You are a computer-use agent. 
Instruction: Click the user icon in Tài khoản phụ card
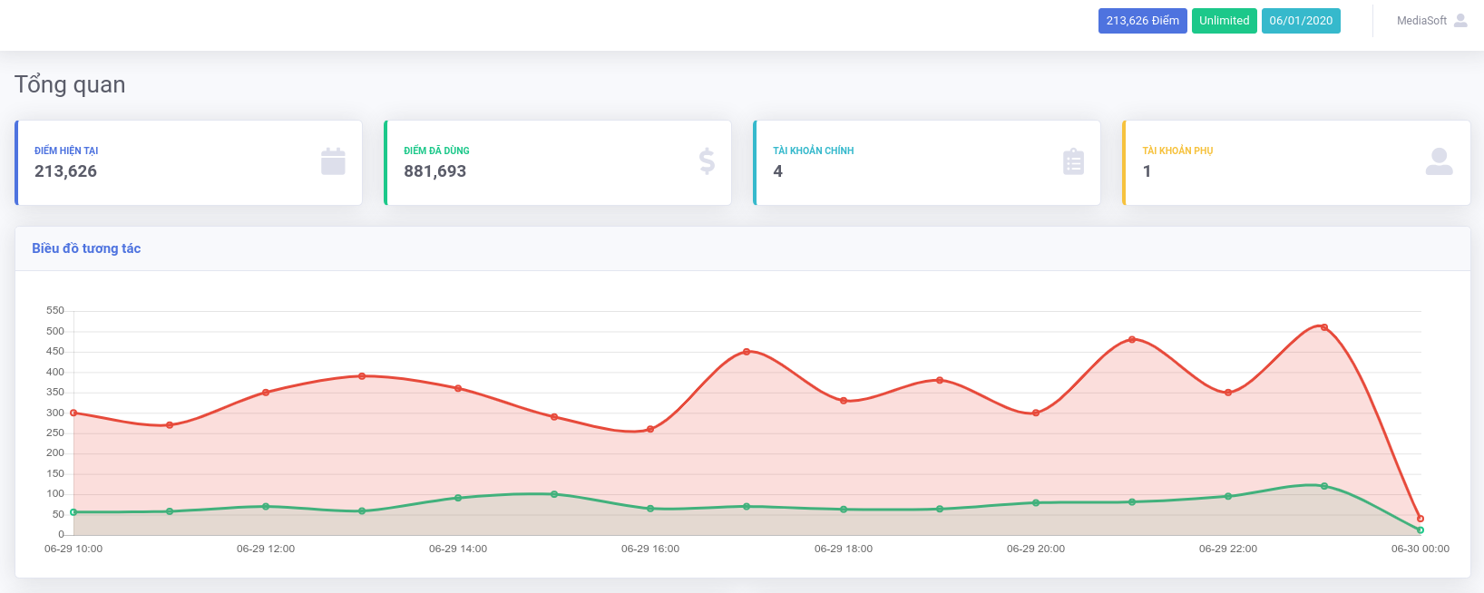click(1439, 162)
